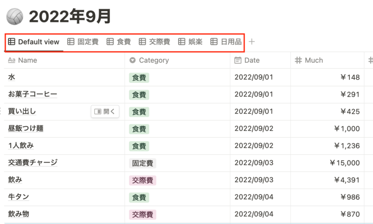Viewport: 373px width, 224px height.
Task: Click the 交際費 tag in 飲み物 row
Action: click(143, 215)
